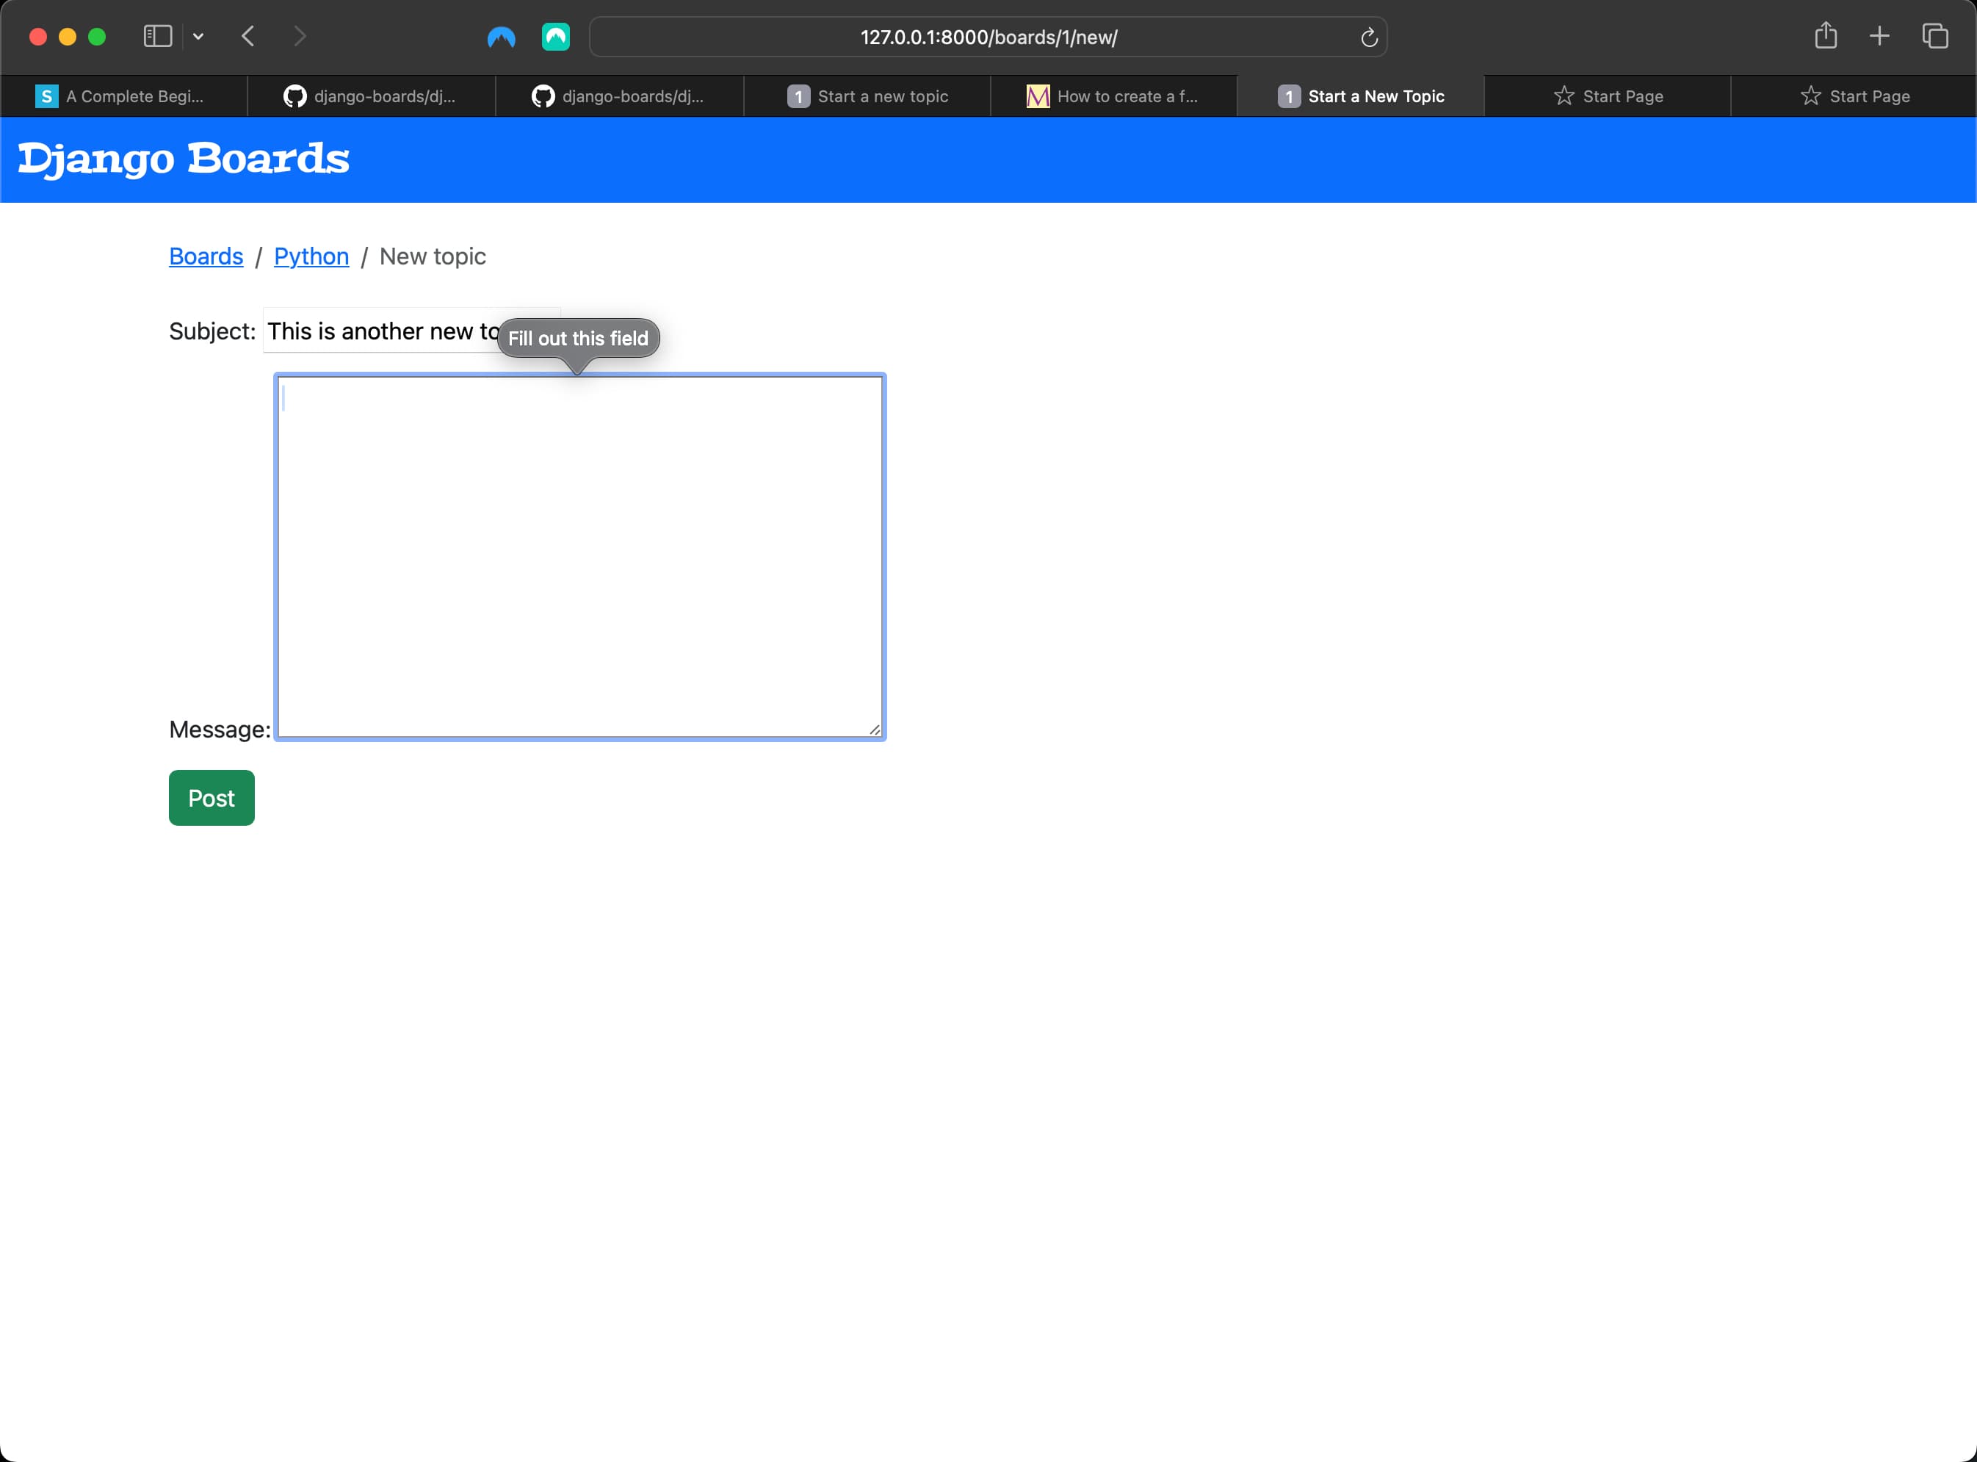Reload the page with the refresh icon
The image size is (1977, 1462).
(x=1368, y=37)
